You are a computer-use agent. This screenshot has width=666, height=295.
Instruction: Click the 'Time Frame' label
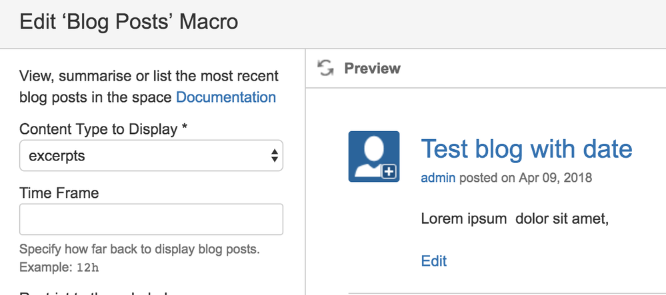pos(59,193)
